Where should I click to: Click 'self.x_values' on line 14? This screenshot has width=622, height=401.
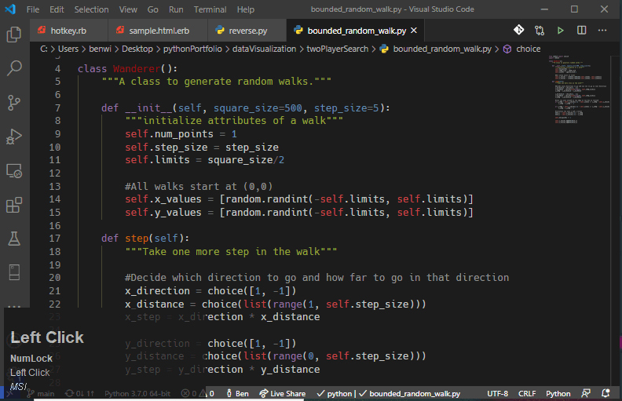pos(163,199)
